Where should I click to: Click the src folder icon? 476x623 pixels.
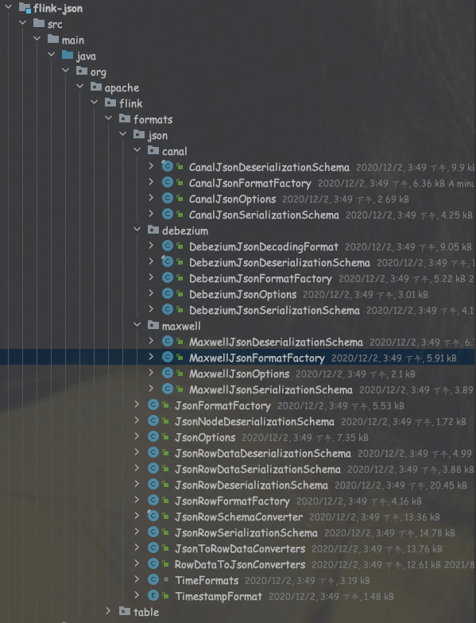pyautogui.click(x=39, y=23)
